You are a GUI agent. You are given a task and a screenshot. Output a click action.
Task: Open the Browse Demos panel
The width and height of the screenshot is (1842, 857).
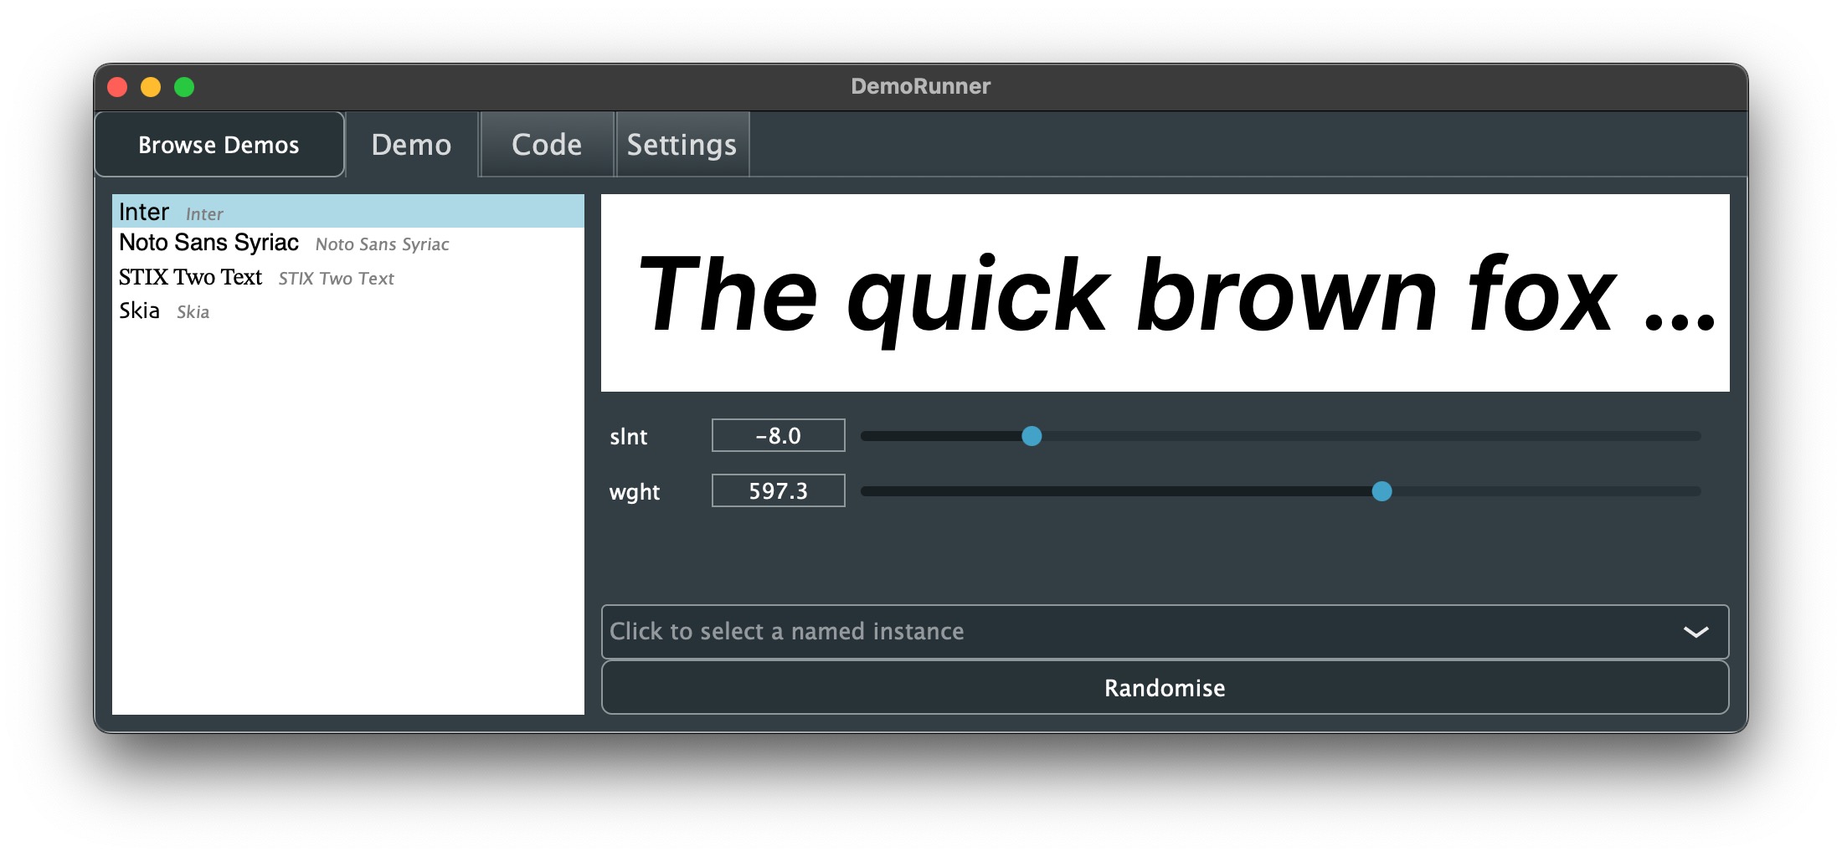click(219, 145)
